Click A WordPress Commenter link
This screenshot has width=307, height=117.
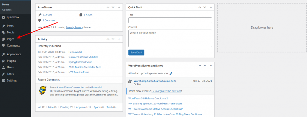click(70, 87)
